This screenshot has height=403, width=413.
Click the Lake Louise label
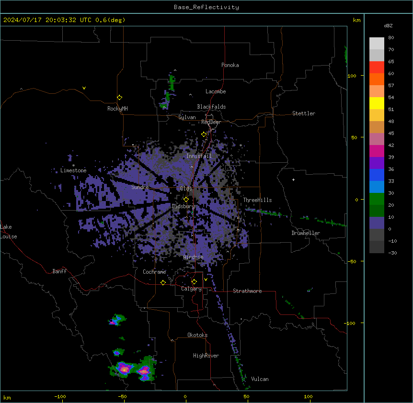point(9,232)
